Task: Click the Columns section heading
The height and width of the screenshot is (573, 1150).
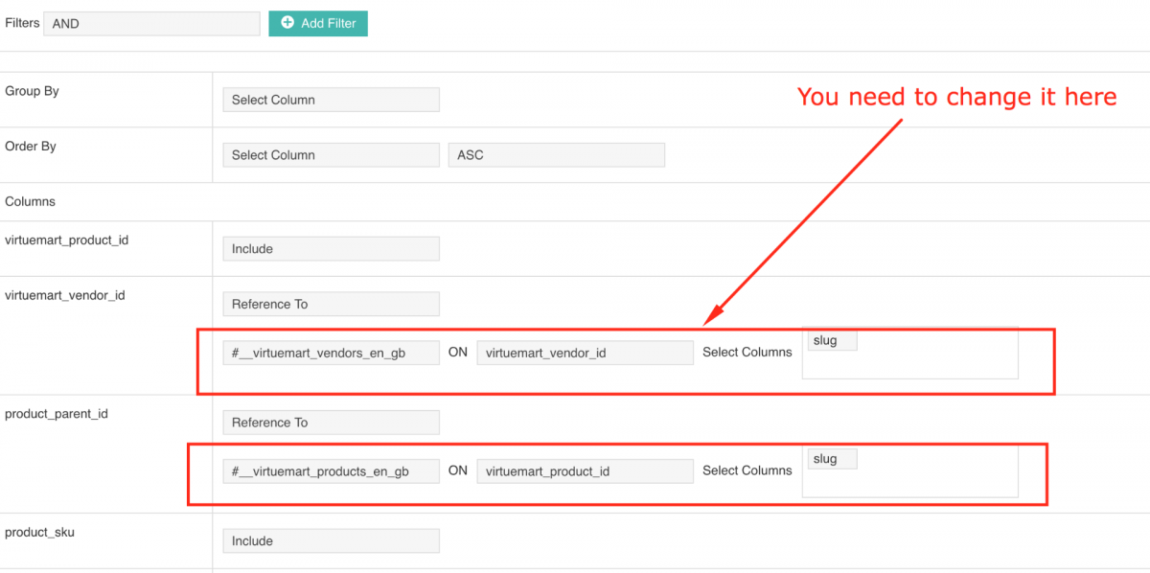Action: coord(31,202)
